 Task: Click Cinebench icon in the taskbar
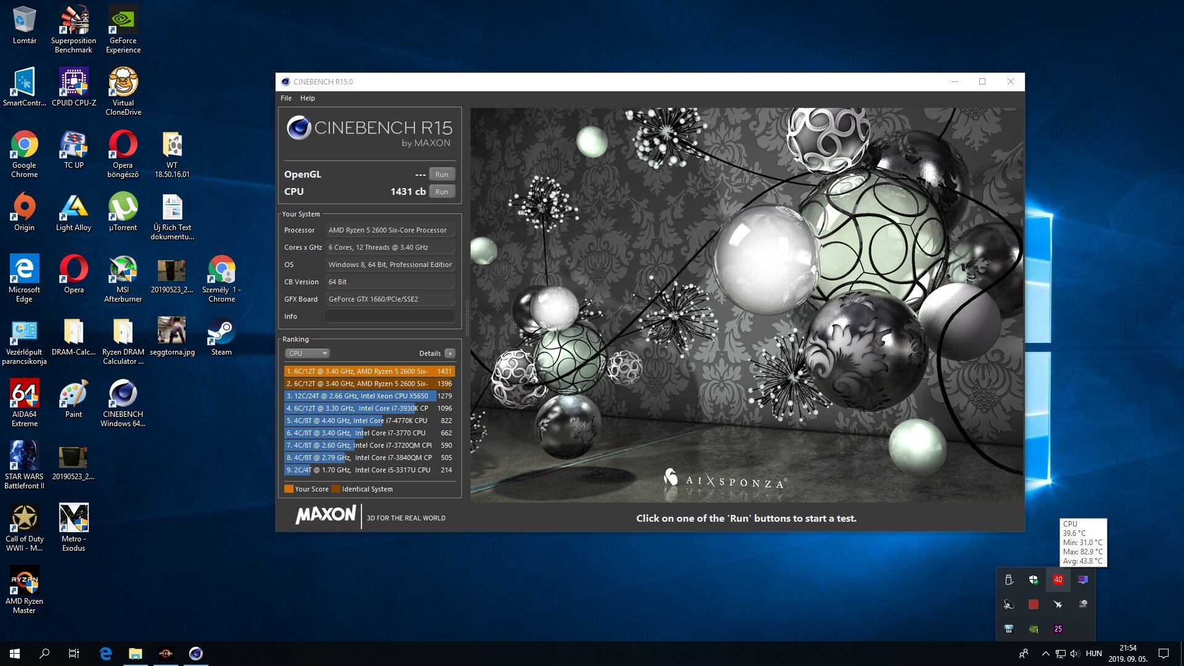[195, 654]
